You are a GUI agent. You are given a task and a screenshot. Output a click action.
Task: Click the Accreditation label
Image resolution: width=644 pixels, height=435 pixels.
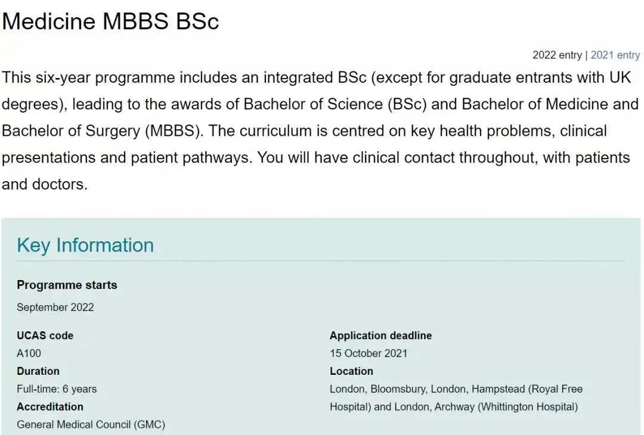49,406
